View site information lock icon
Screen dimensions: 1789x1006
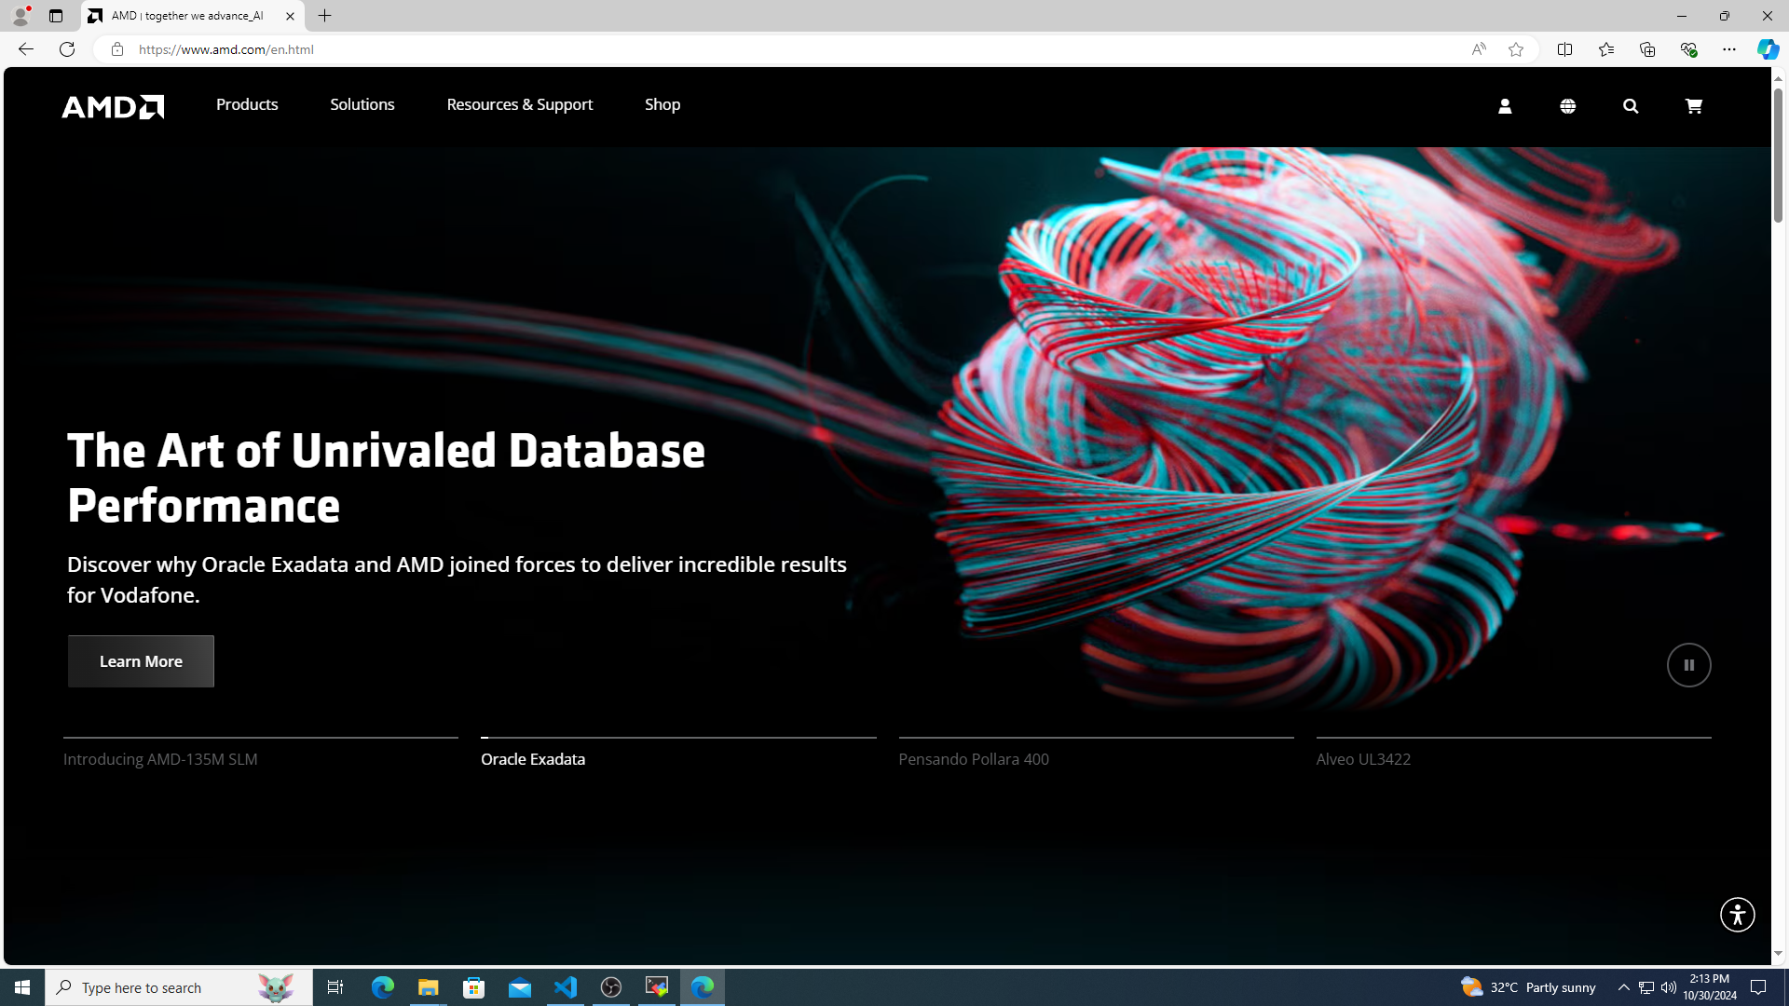pos(116,49)
